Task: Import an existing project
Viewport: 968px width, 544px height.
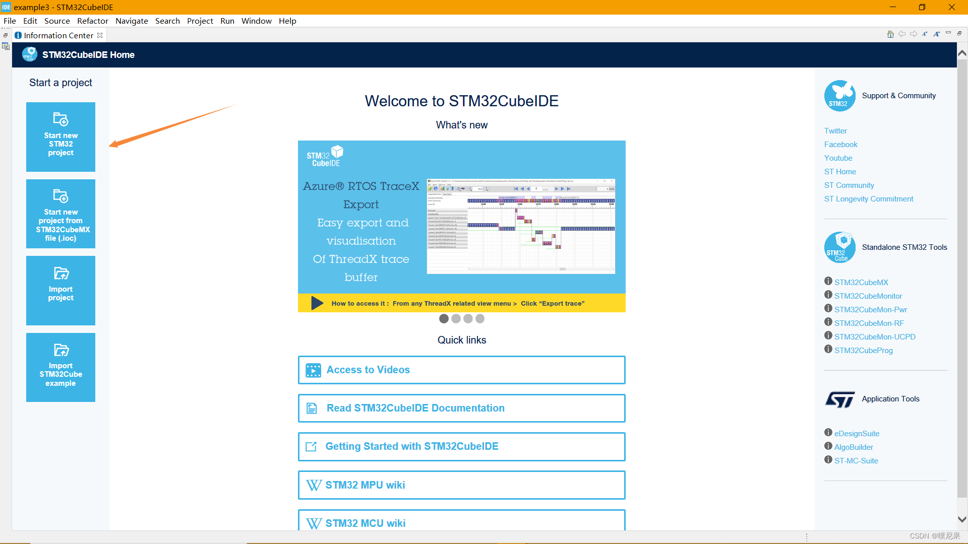Action: coord(60,291)
